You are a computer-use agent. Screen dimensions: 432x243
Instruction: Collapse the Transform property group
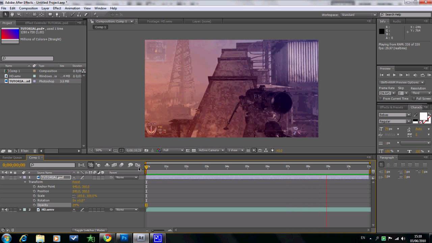coord(25,182)
